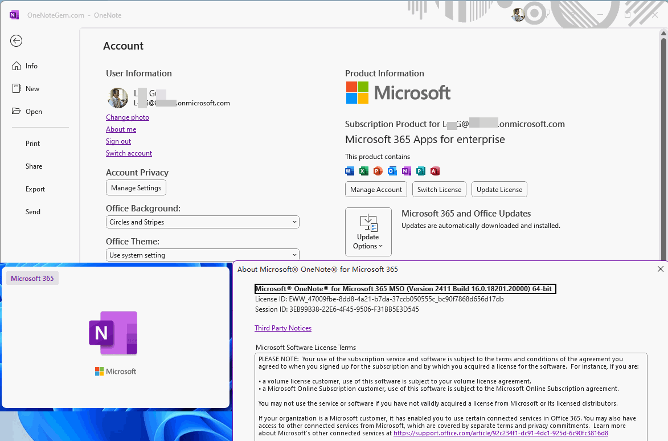668x441 pixels.
Task: Click the Switch account link
Action: click(x=129, y=153)
